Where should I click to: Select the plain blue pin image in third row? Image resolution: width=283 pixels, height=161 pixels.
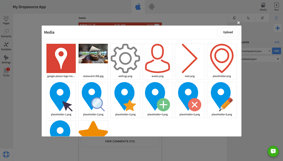click(x=61, y=128)
